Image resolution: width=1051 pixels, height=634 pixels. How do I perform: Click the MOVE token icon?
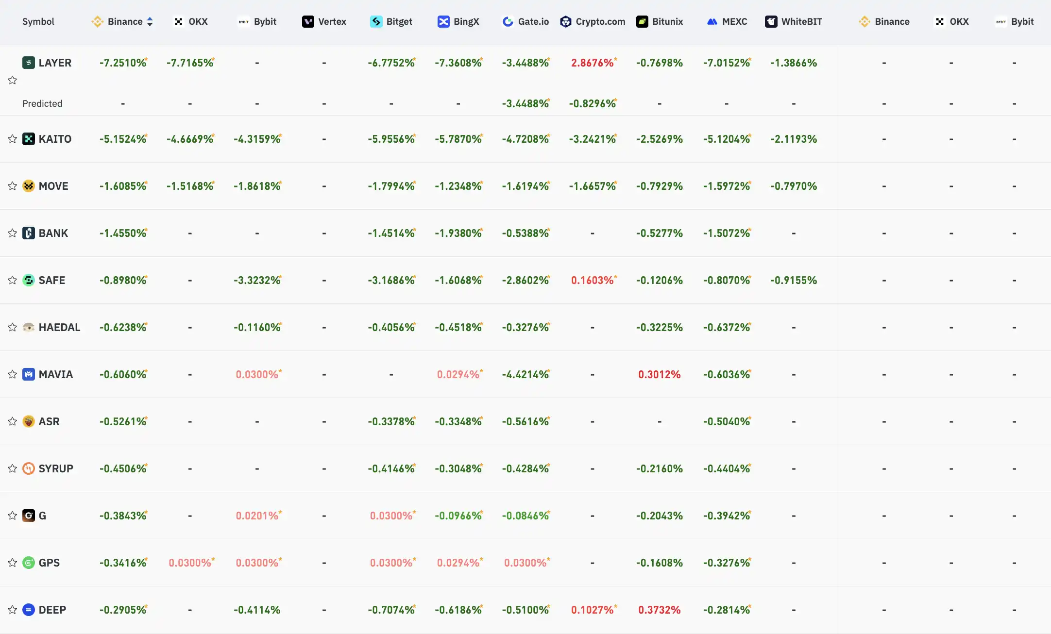tap(29, 186)
